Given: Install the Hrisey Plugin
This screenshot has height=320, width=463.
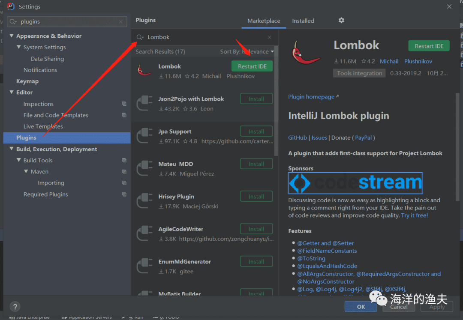Looking at the screenshot, I should point(256,197).
